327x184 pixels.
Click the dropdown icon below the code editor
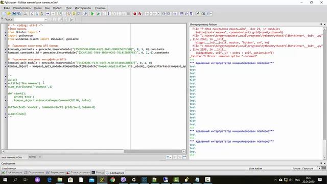click(169, 157)
